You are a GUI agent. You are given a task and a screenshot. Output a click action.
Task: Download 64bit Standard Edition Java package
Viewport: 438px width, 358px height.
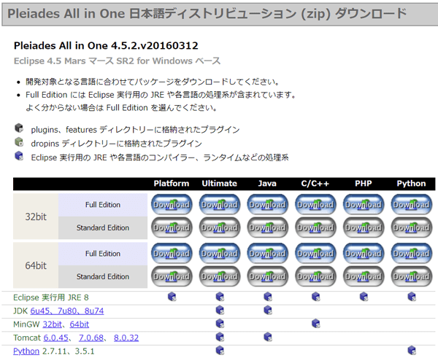pos(268,276)
